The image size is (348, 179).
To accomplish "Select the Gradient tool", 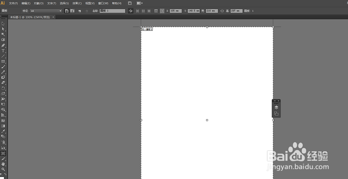I will [3, 126].
